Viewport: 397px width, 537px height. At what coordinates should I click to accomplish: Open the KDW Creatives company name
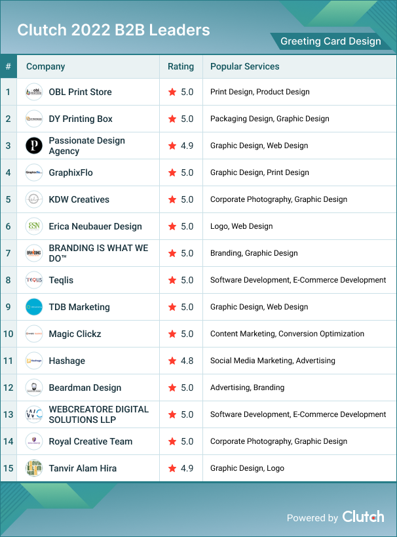point(79,199)
